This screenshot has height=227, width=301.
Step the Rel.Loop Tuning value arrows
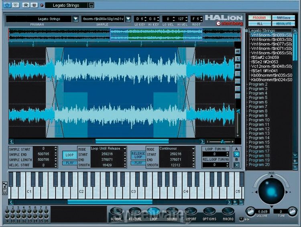[x=228, y=165]
